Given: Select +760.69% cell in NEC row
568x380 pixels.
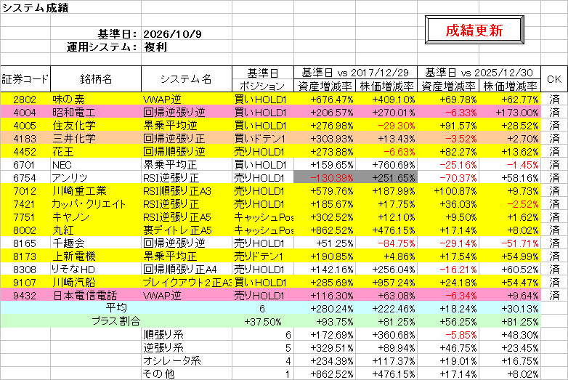Looking at the screenshot, I should coord(386,165).
